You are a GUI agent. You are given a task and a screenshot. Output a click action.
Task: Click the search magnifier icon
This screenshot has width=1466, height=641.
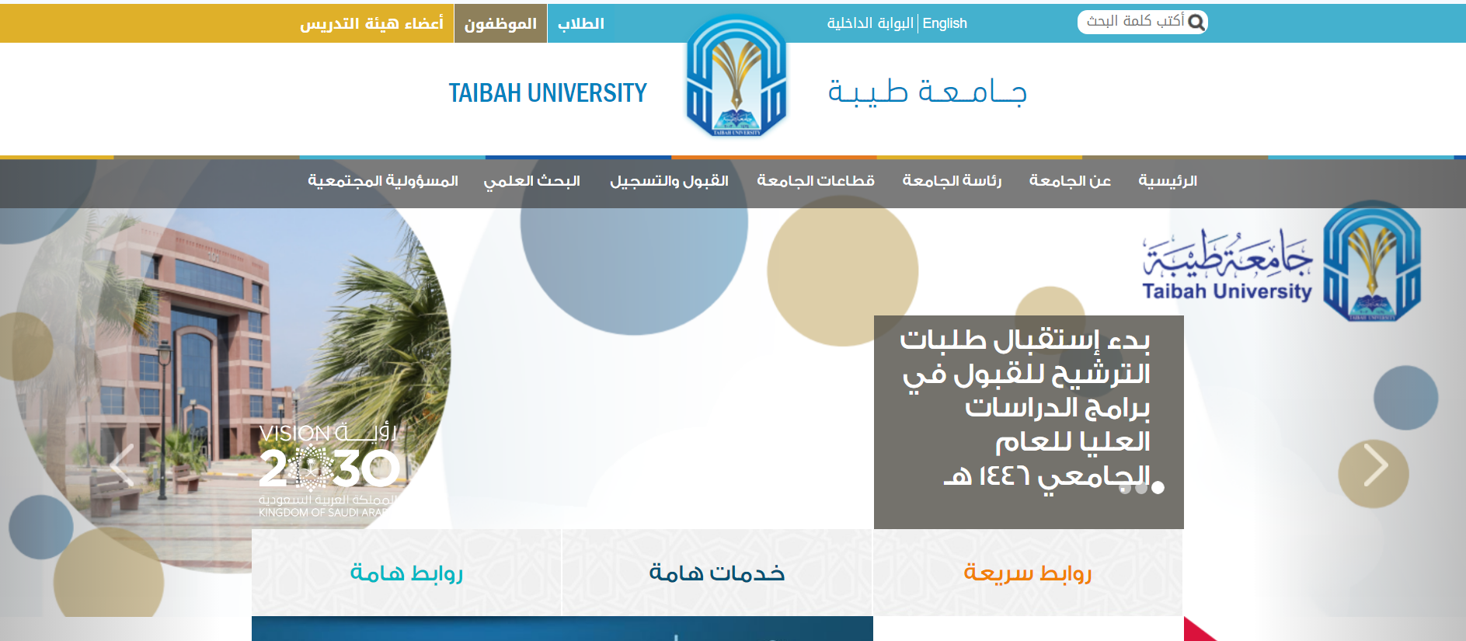click(1196, 23)
